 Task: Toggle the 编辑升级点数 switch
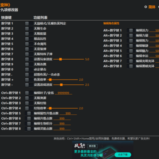click(29, 118)
